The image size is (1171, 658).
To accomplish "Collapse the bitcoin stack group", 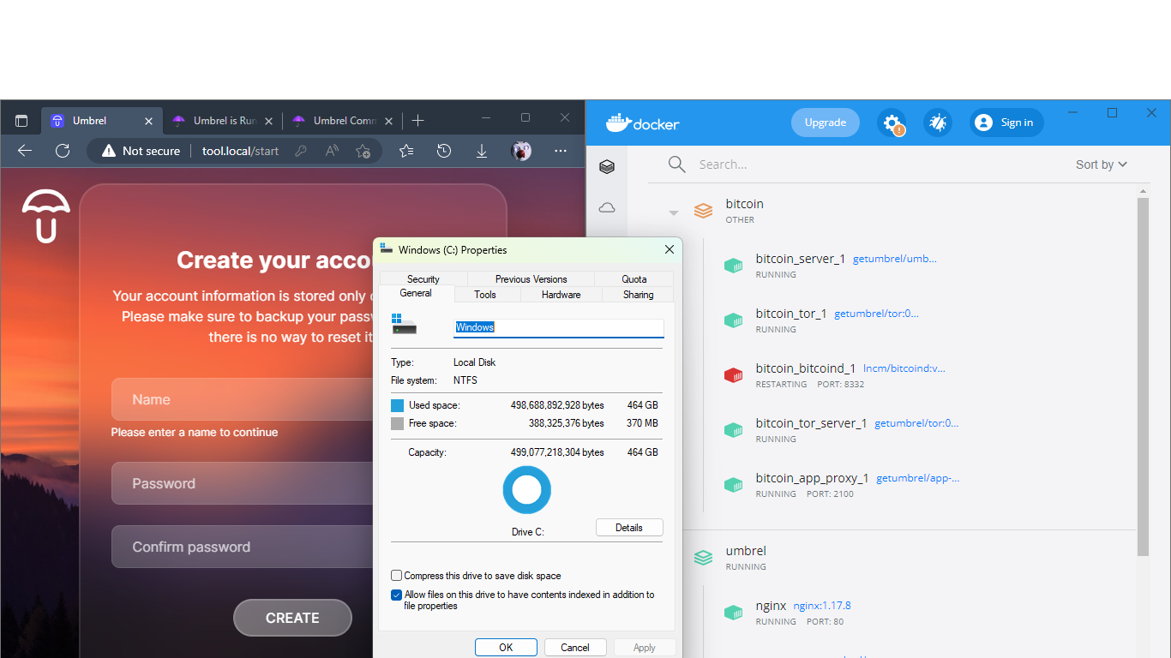I will coord(674,212).
